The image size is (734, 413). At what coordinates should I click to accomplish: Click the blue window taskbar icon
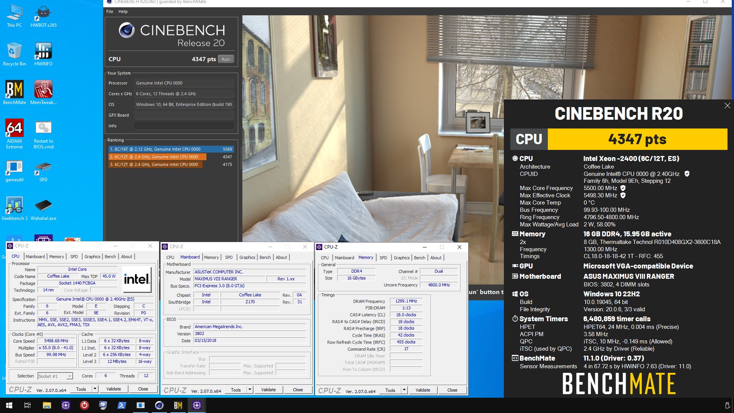[x=141, y=405]
